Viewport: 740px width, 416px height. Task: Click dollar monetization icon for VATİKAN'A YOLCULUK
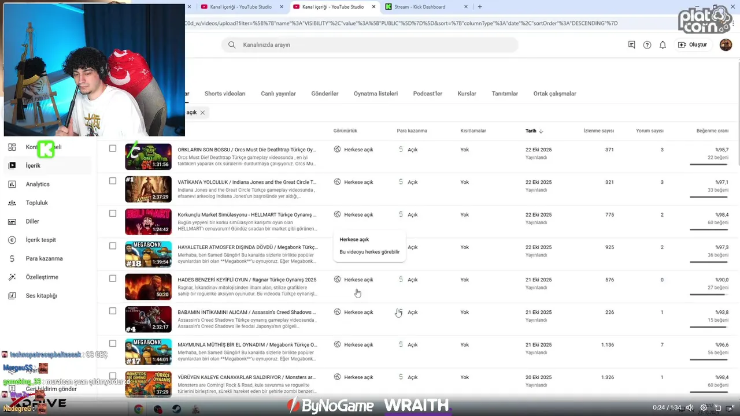coord(401,181)
